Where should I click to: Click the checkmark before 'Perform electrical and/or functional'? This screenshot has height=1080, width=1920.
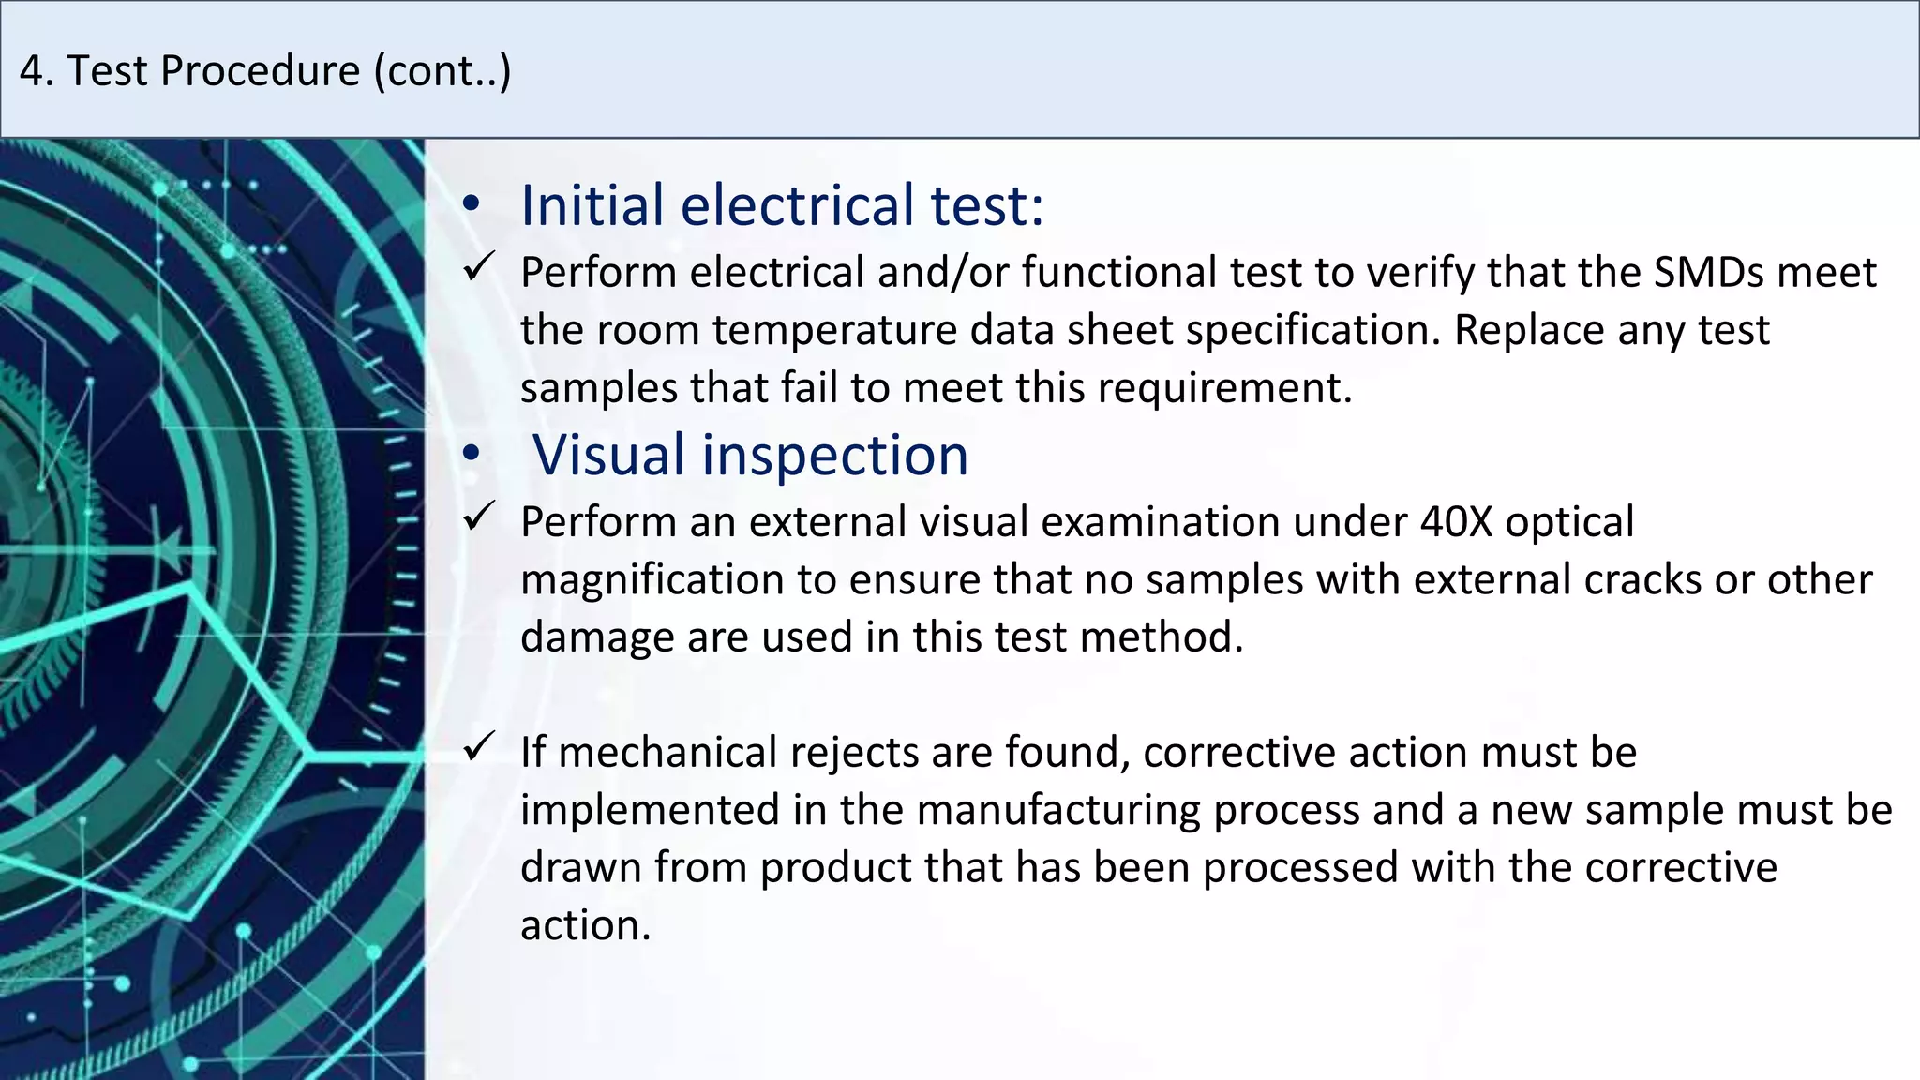(x=479, y=268)
